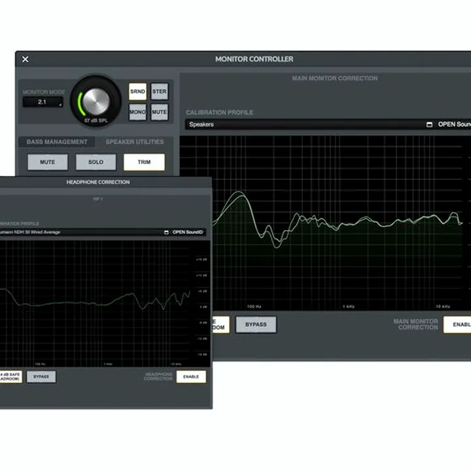Screen dimensions: 471x471
Task: Click the '100 Hz' label on the main graph
Action: 254,307
